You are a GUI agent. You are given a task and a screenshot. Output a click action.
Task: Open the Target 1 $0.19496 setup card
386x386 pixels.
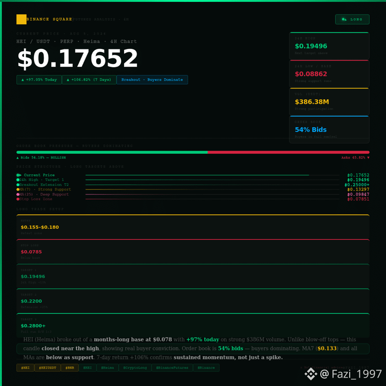[x=193, y=276]
